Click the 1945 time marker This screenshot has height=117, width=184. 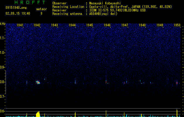coord(90,25)
